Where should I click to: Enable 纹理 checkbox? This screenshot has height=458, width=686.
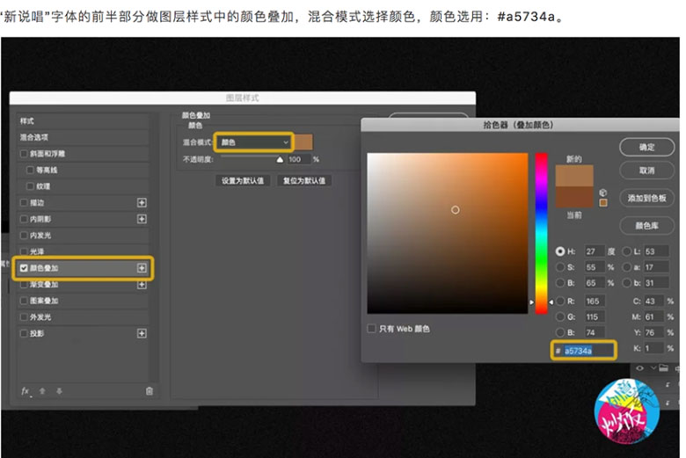pyautogui.click(x=30, y=186)
